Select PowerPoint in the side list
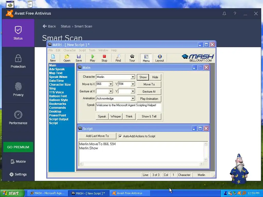The width and height of the screenshot is (263, 197). (x=58, y=115)
